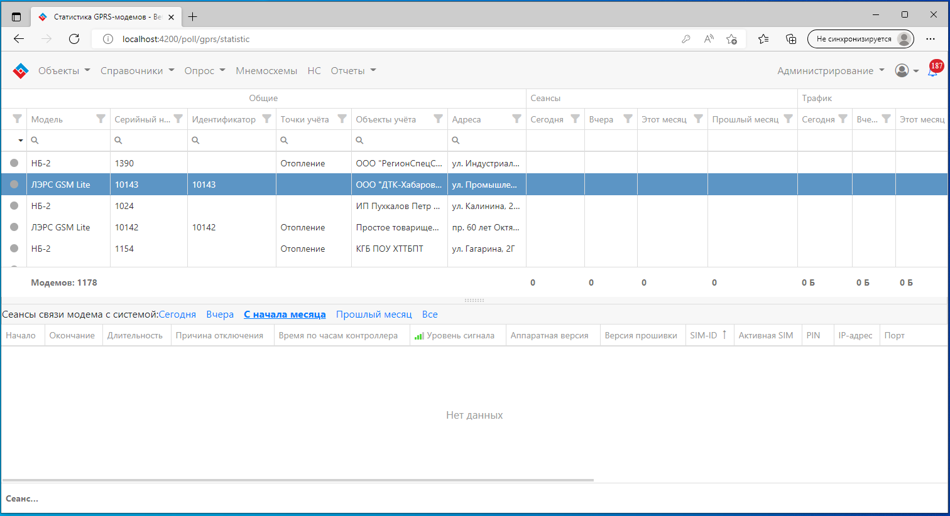Open the Мнемосхемы page
The image size is (950, 516).
tap(266, 71)
